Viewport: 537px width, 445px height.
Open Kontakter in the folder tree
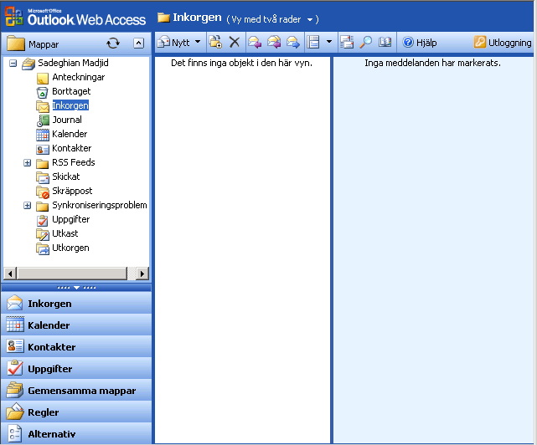(71, 148)
